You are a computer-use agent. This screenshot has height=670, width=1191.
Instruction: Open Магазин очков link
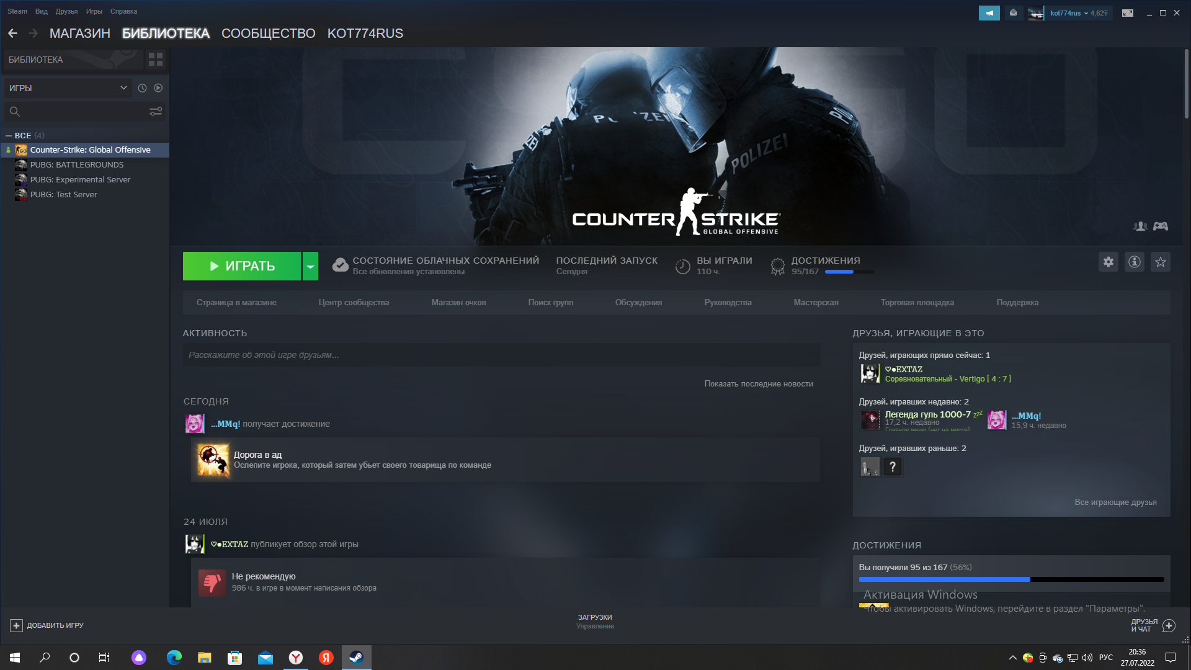coord(458,303)
